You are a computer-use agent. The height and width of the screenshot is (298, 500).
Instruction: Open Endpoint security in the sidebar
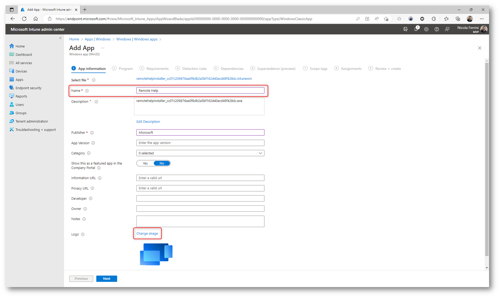28,88
